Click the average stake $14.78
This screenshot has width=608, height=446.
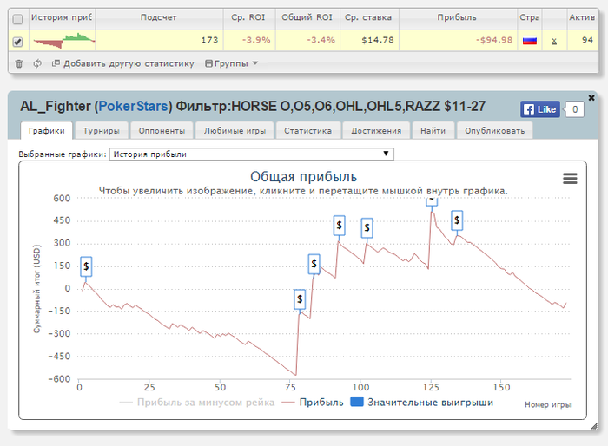point(378,40)
